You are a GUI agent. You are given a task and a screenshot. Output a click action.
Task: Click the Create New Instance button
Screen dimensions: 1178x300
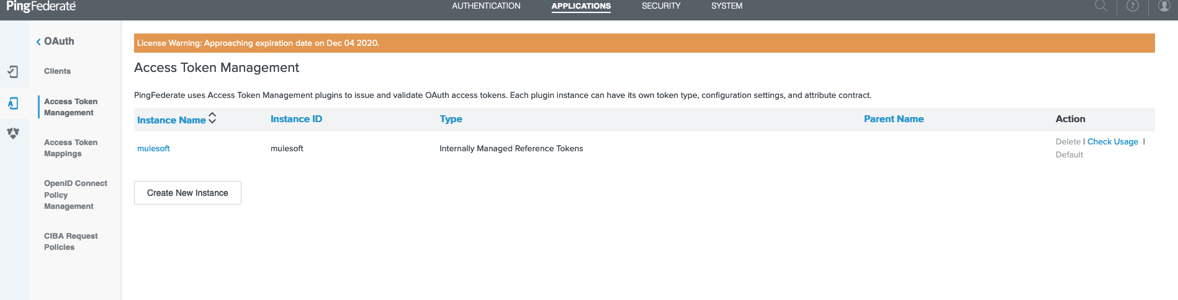coord(187,193)
